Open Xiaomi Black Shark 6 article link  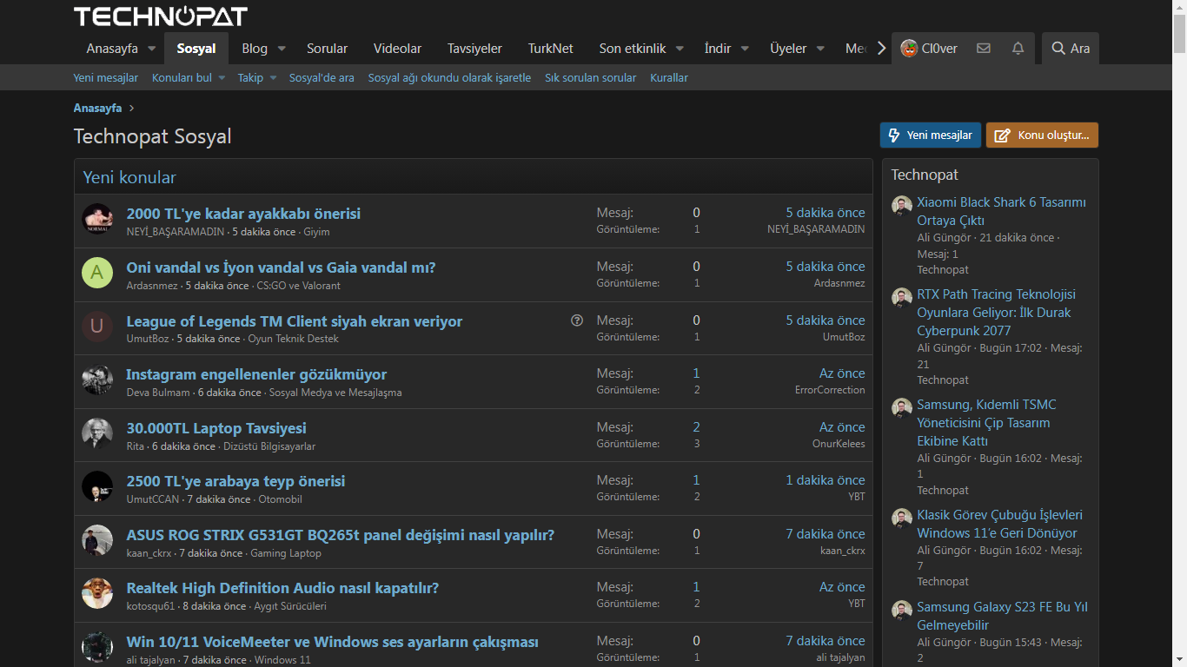click(x=1002, y=211)
